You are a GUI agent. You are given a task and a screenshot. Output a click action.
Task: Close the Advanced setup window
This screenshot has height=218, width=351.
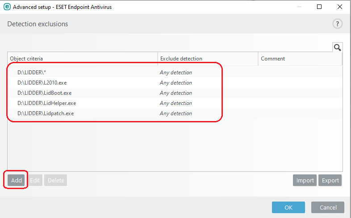click(x=339, y=7)
